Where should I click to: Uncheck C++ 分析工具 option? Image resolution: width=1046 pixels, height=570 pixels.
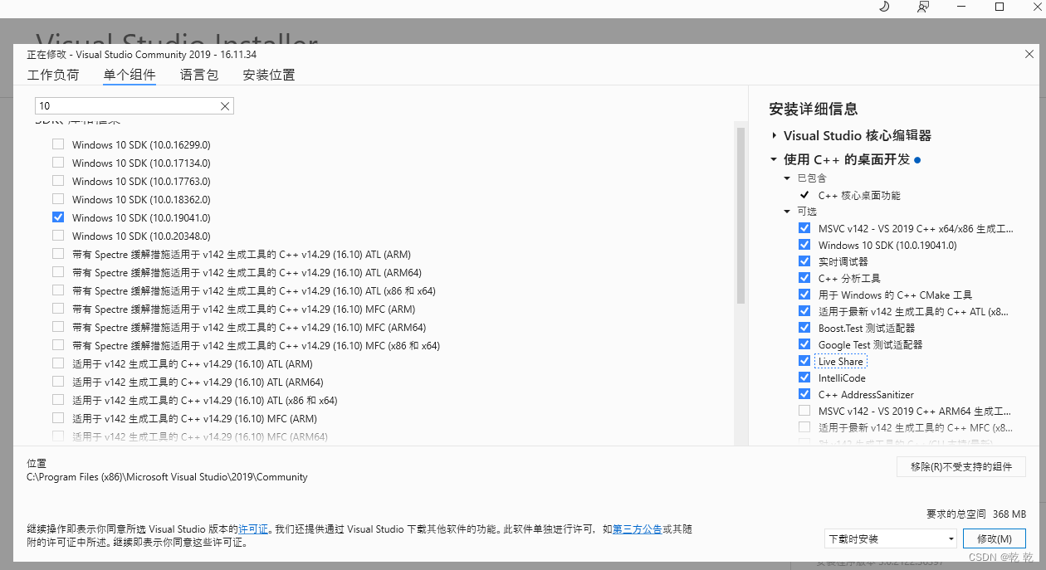(804, 278)
